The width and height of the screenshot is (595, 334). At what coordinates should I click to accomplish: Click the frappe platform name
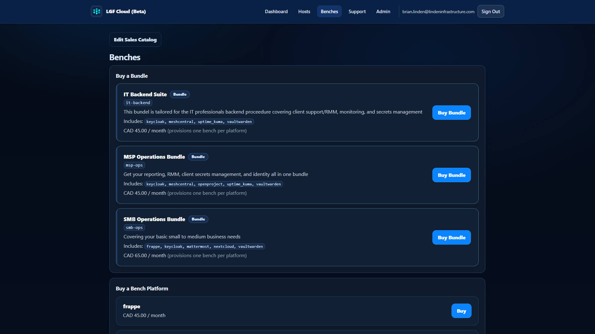(132, 306)
